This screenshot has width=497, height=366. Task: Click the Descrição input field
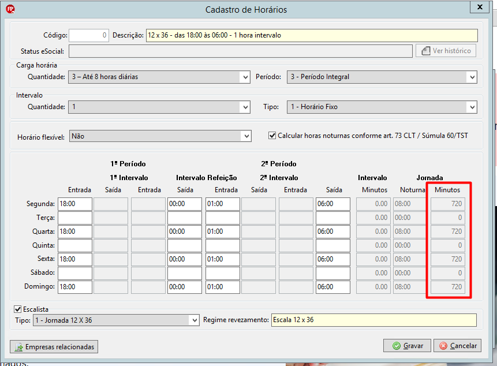[x=312, y=35]
